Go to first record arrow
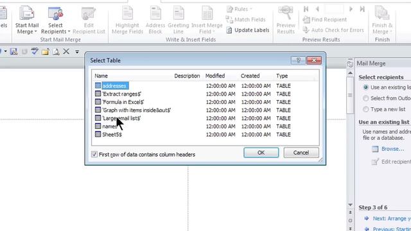The height and width of the screenshot is (231, 411). pyautogui.click(x=306, y=9)
